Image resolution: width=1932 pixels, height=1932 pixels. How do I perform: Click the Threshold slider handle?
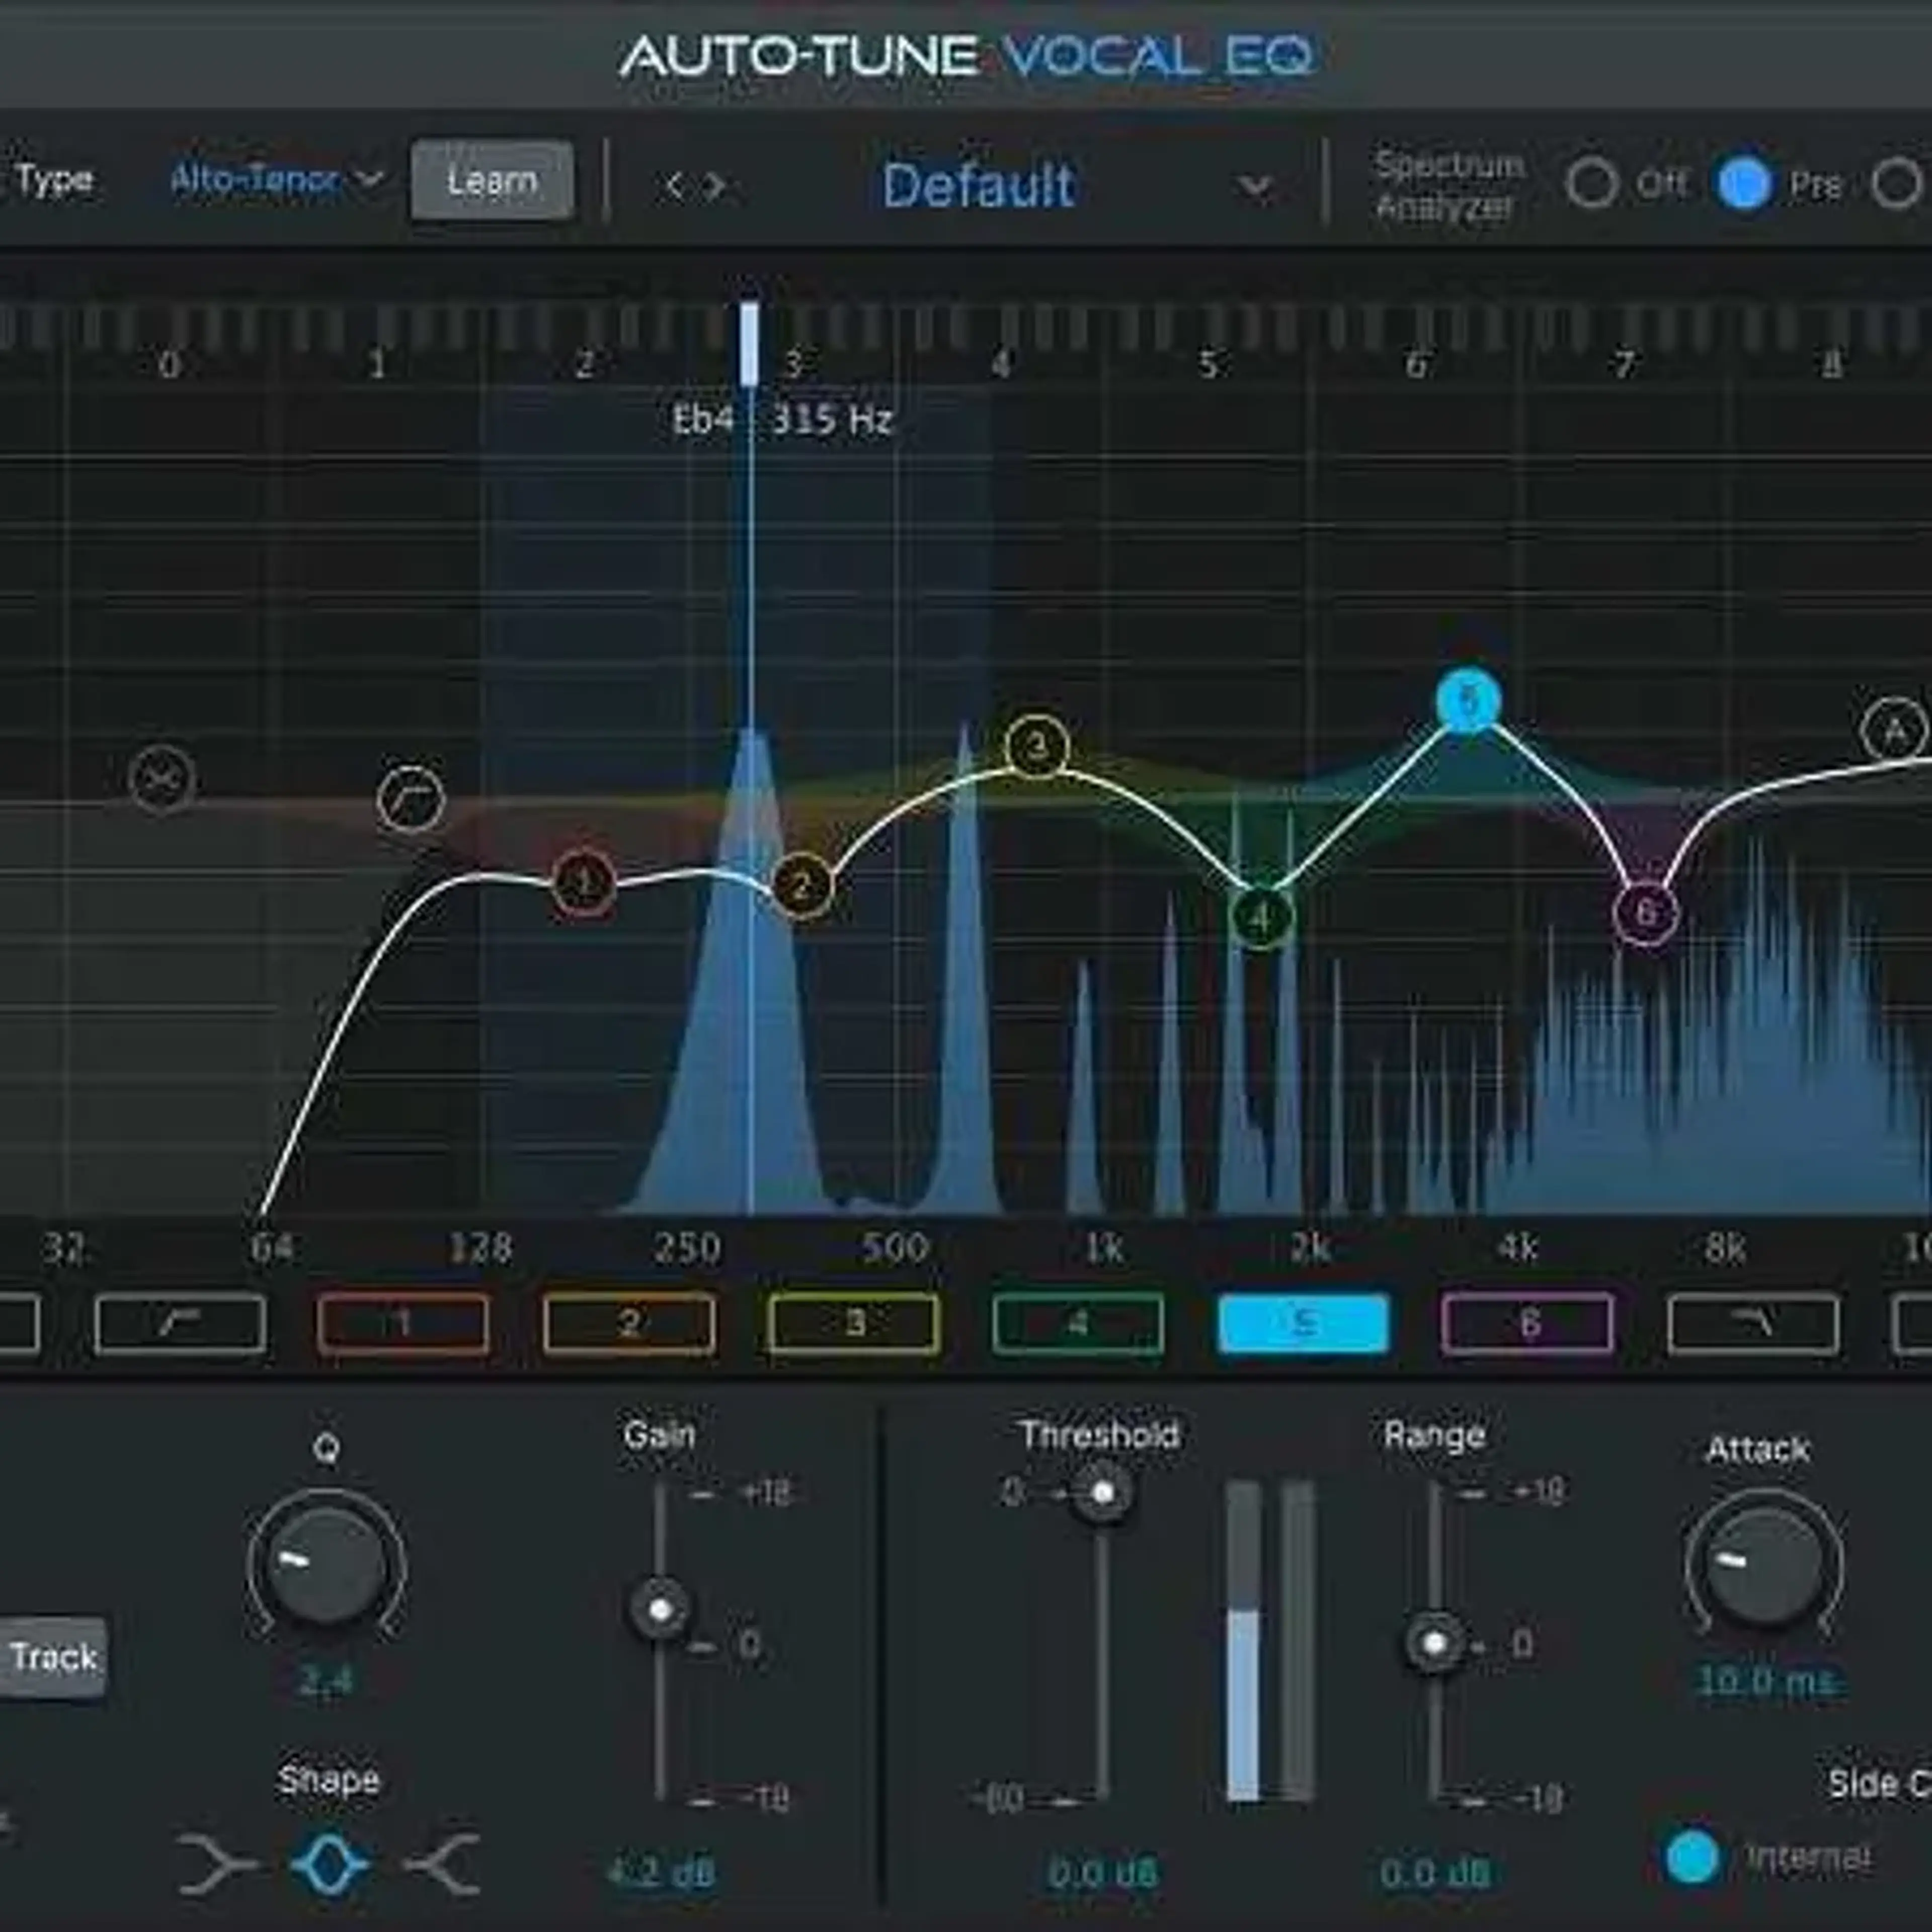point(1102,1493)
